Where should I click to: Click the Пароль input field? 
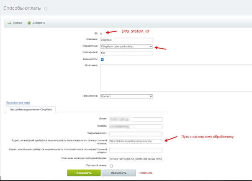pos(135,126)
